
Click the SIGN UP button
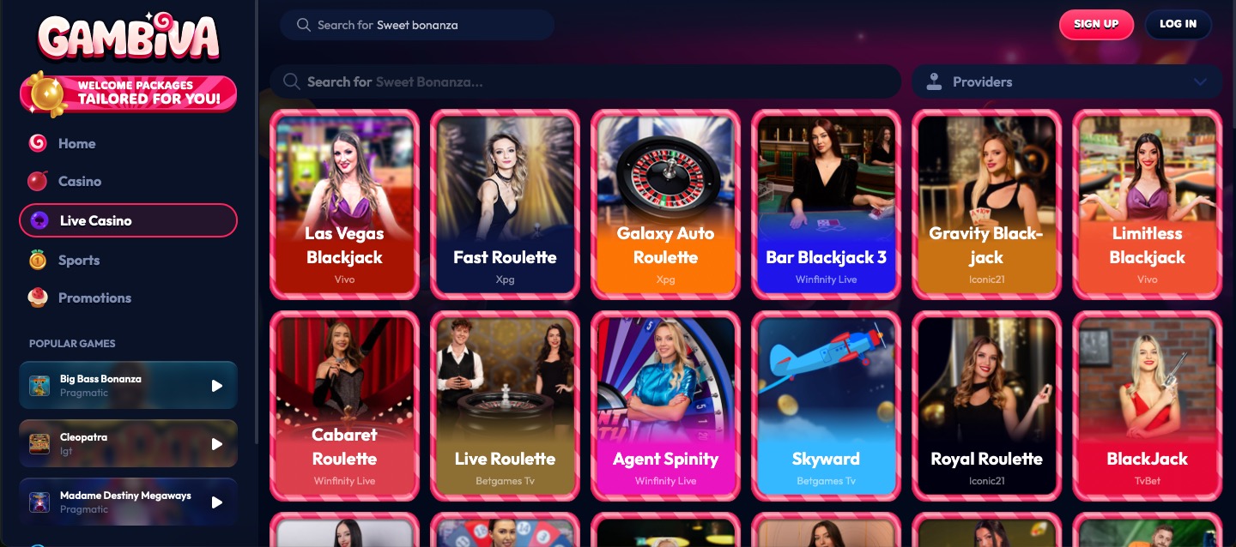click(x=1096, y=24)
